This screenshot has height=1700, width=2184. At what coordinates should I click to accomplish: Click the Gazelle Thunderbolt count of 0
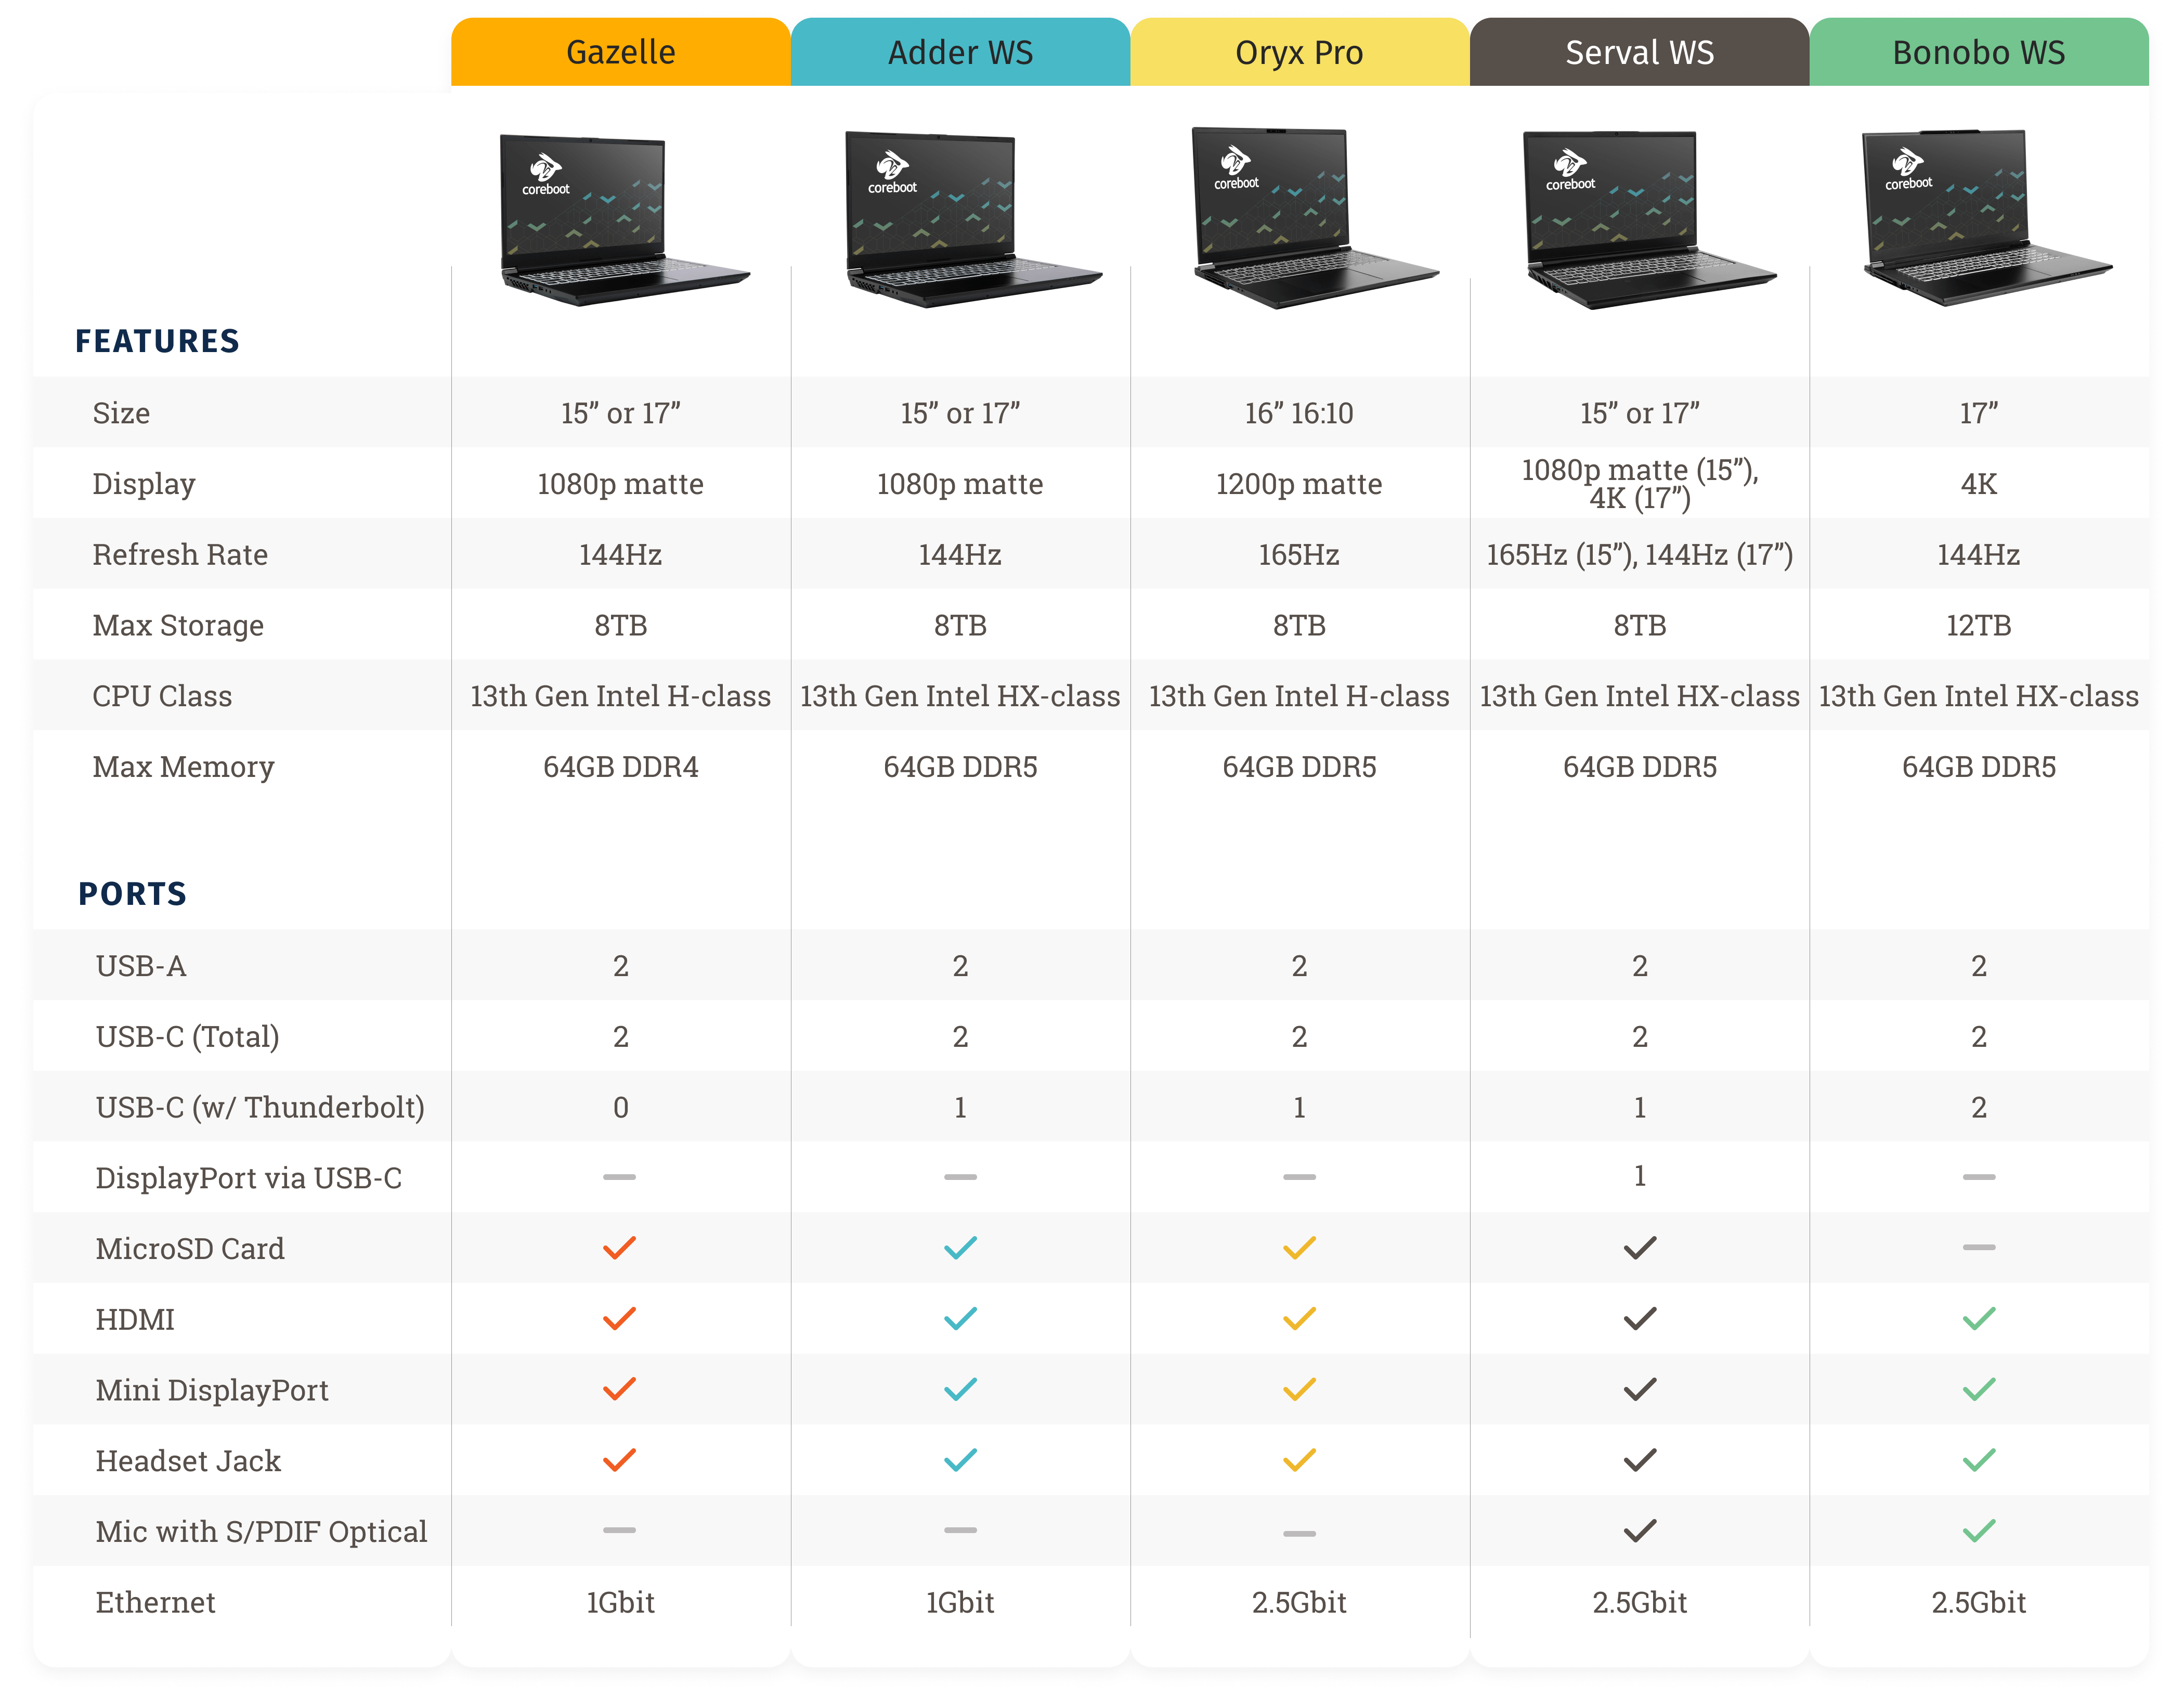point(620,1107)
